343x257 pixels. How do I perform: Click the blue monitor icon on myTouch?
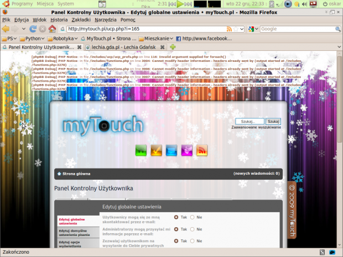[171, 150]
